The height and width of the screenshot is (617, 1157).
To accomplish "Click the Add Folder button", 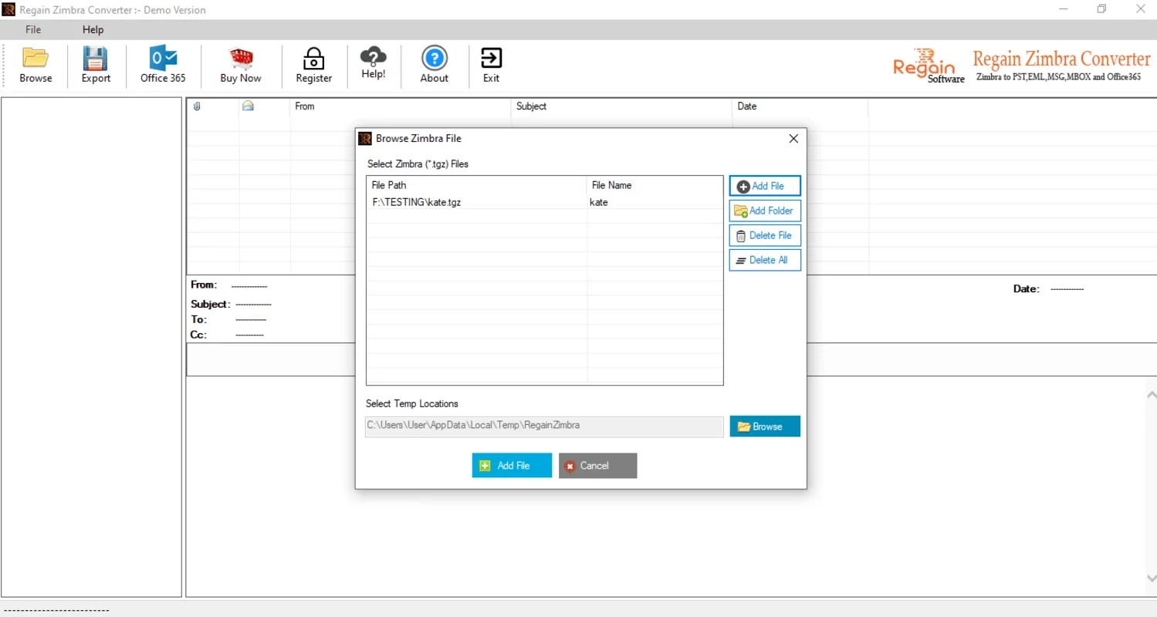I will tap(765, 211).
